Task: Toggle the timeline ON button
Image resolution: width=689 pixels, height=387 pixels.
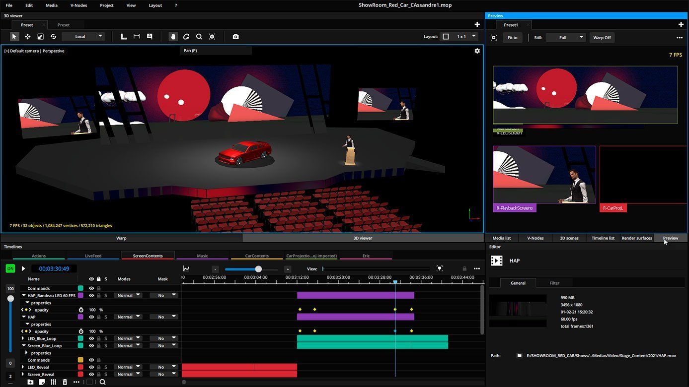Action: (x=10, y=268)
